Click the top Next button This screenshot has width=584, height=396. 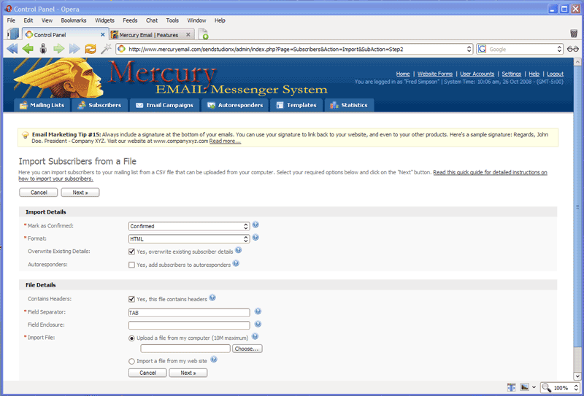pos(80,193)
